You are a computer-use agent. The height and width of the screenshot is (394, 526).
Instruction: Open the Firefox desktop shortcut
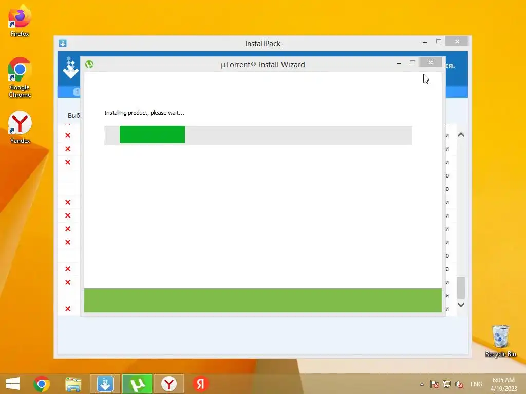pos(20,21)
